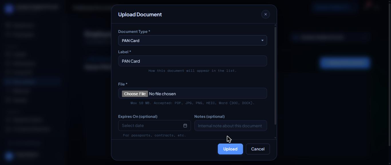Click the 'Max 10 MB. Accepted' hint text
The width and height of the screenshot is (391, 165).
pyautogui.click(x=193, y=103)
